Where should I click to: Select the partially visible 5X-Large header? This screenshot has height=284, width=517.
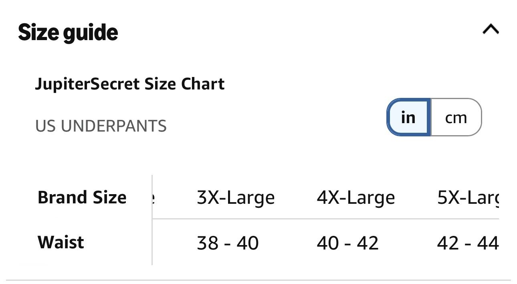click(x=468, y=198)
